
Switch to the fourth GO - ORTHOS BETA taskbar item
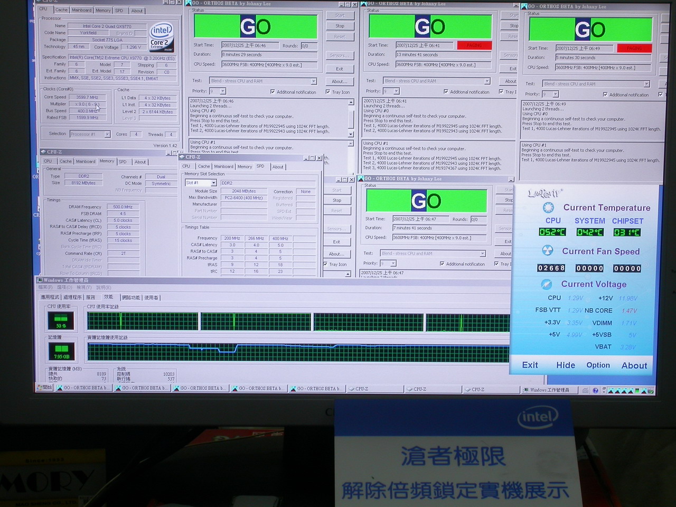click(259, 388)
